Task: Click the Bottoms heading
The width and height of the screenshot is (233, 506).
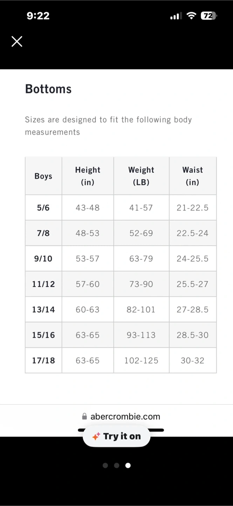Action: (48, 89)
